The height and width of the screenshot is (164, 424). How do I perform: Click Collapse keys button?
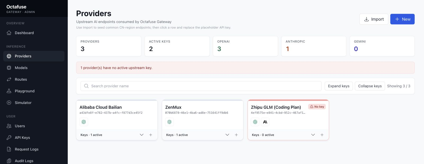[370, 86]
